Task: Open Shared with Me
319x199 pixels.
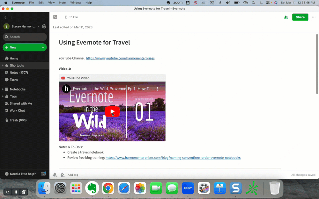Action: (18, 103)
